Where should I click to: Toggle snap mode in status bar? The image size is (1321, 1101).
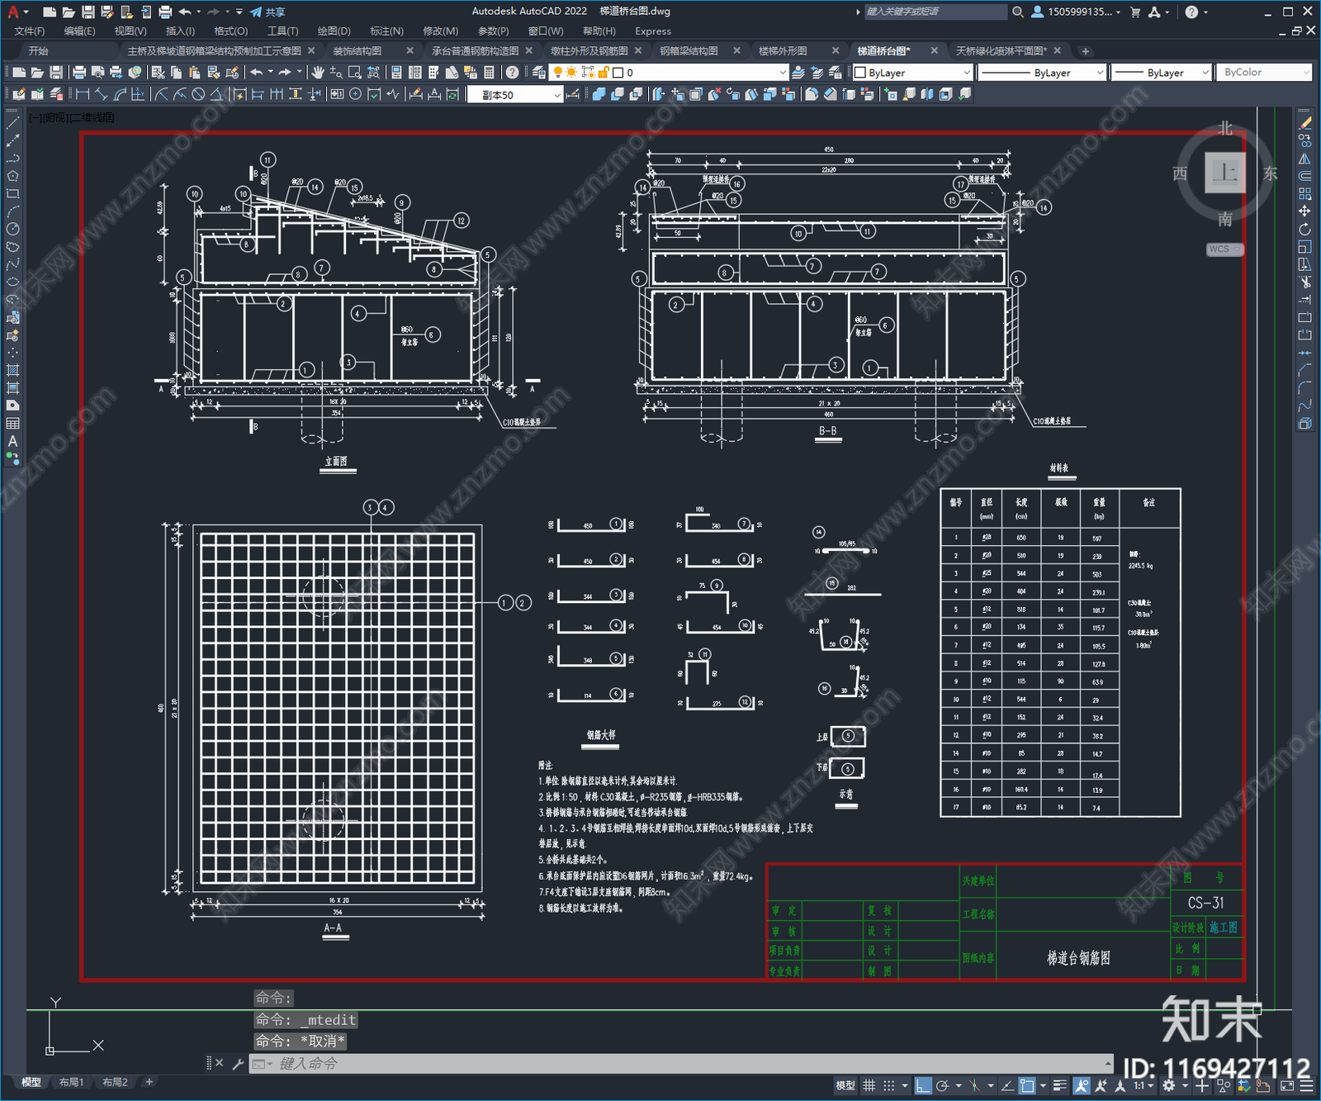coord(888,1085)
